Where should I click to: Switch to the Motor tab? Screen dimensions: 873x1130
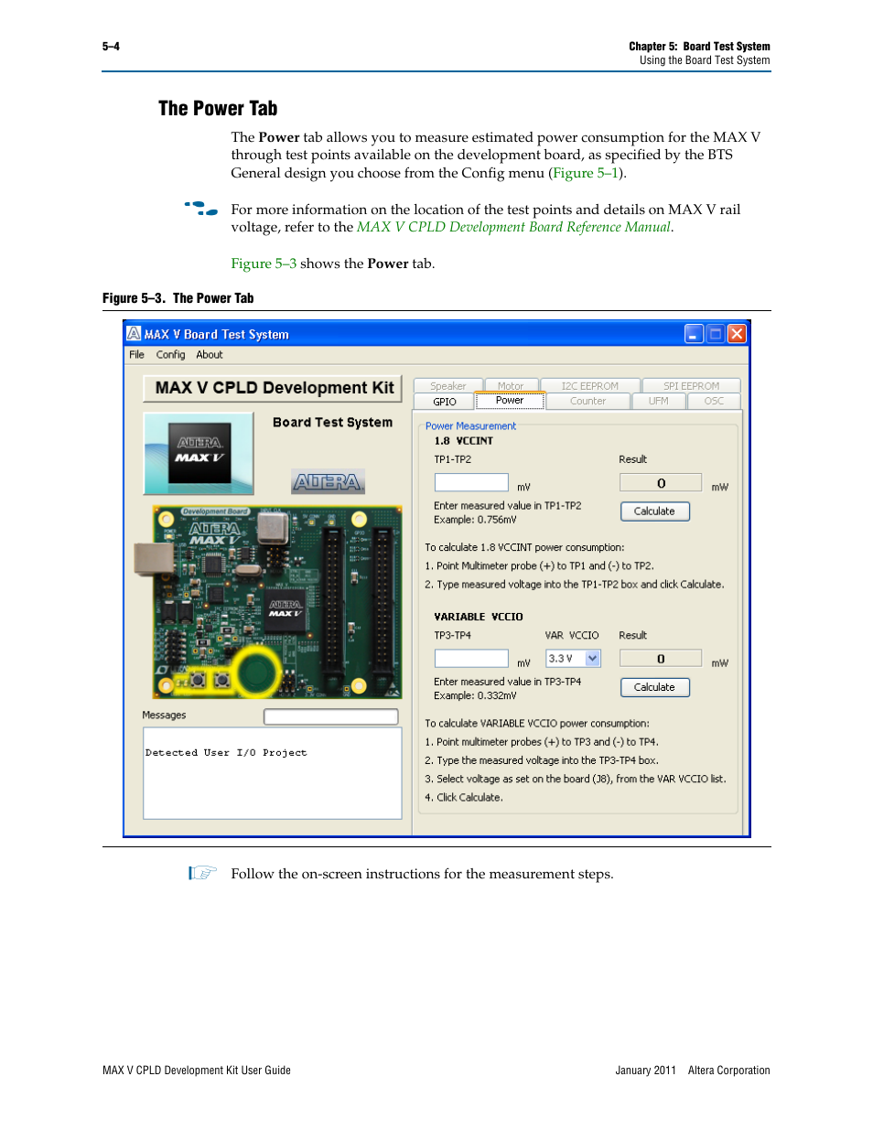point(511,386)
